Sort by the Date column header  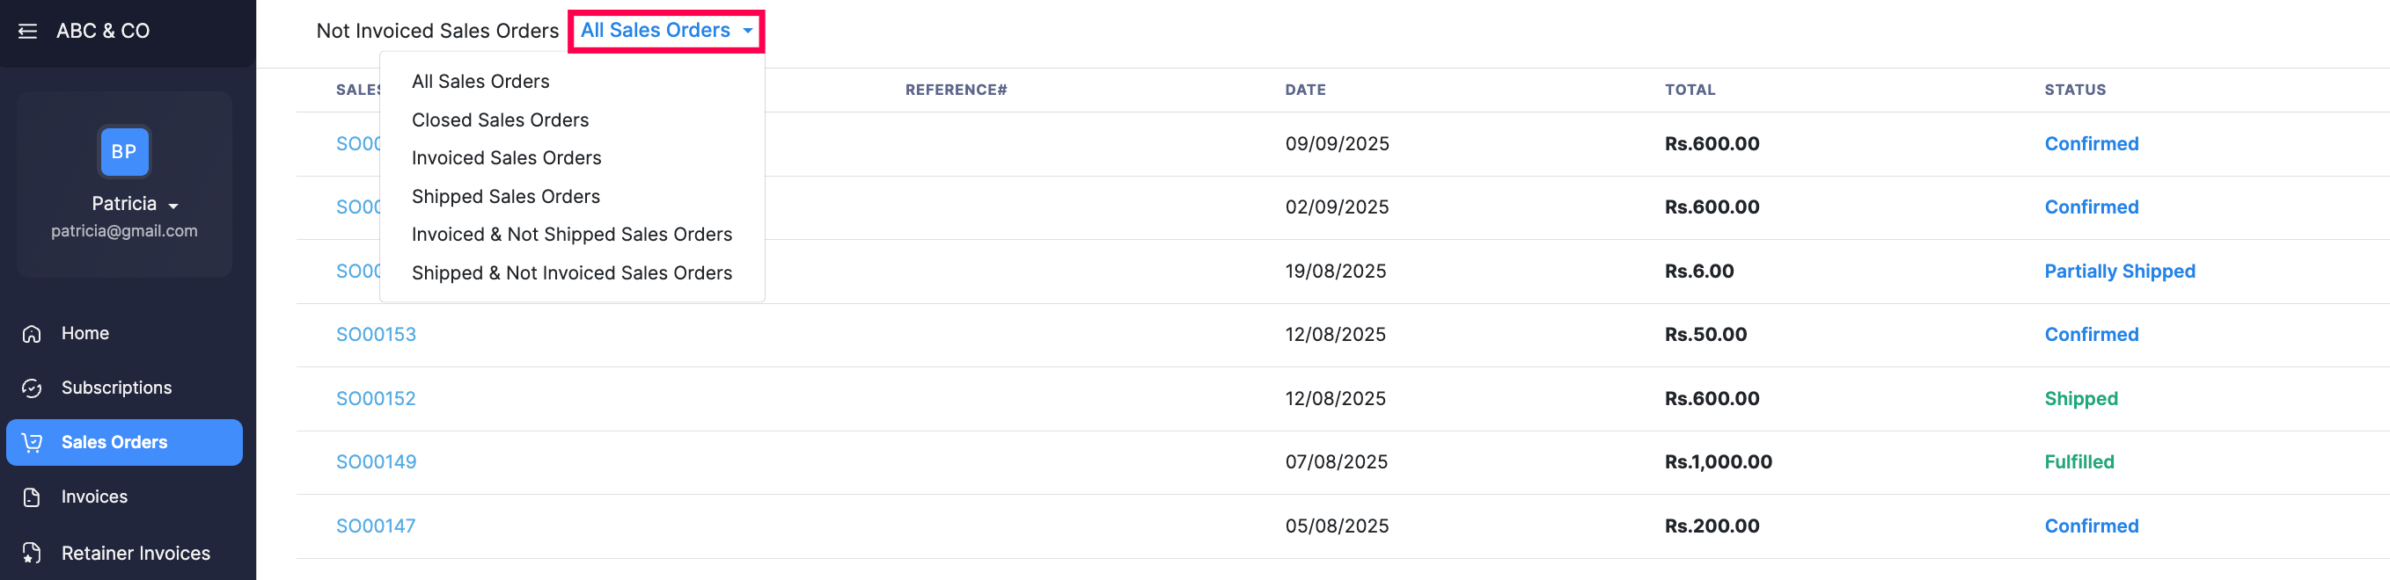[1304, 90]
